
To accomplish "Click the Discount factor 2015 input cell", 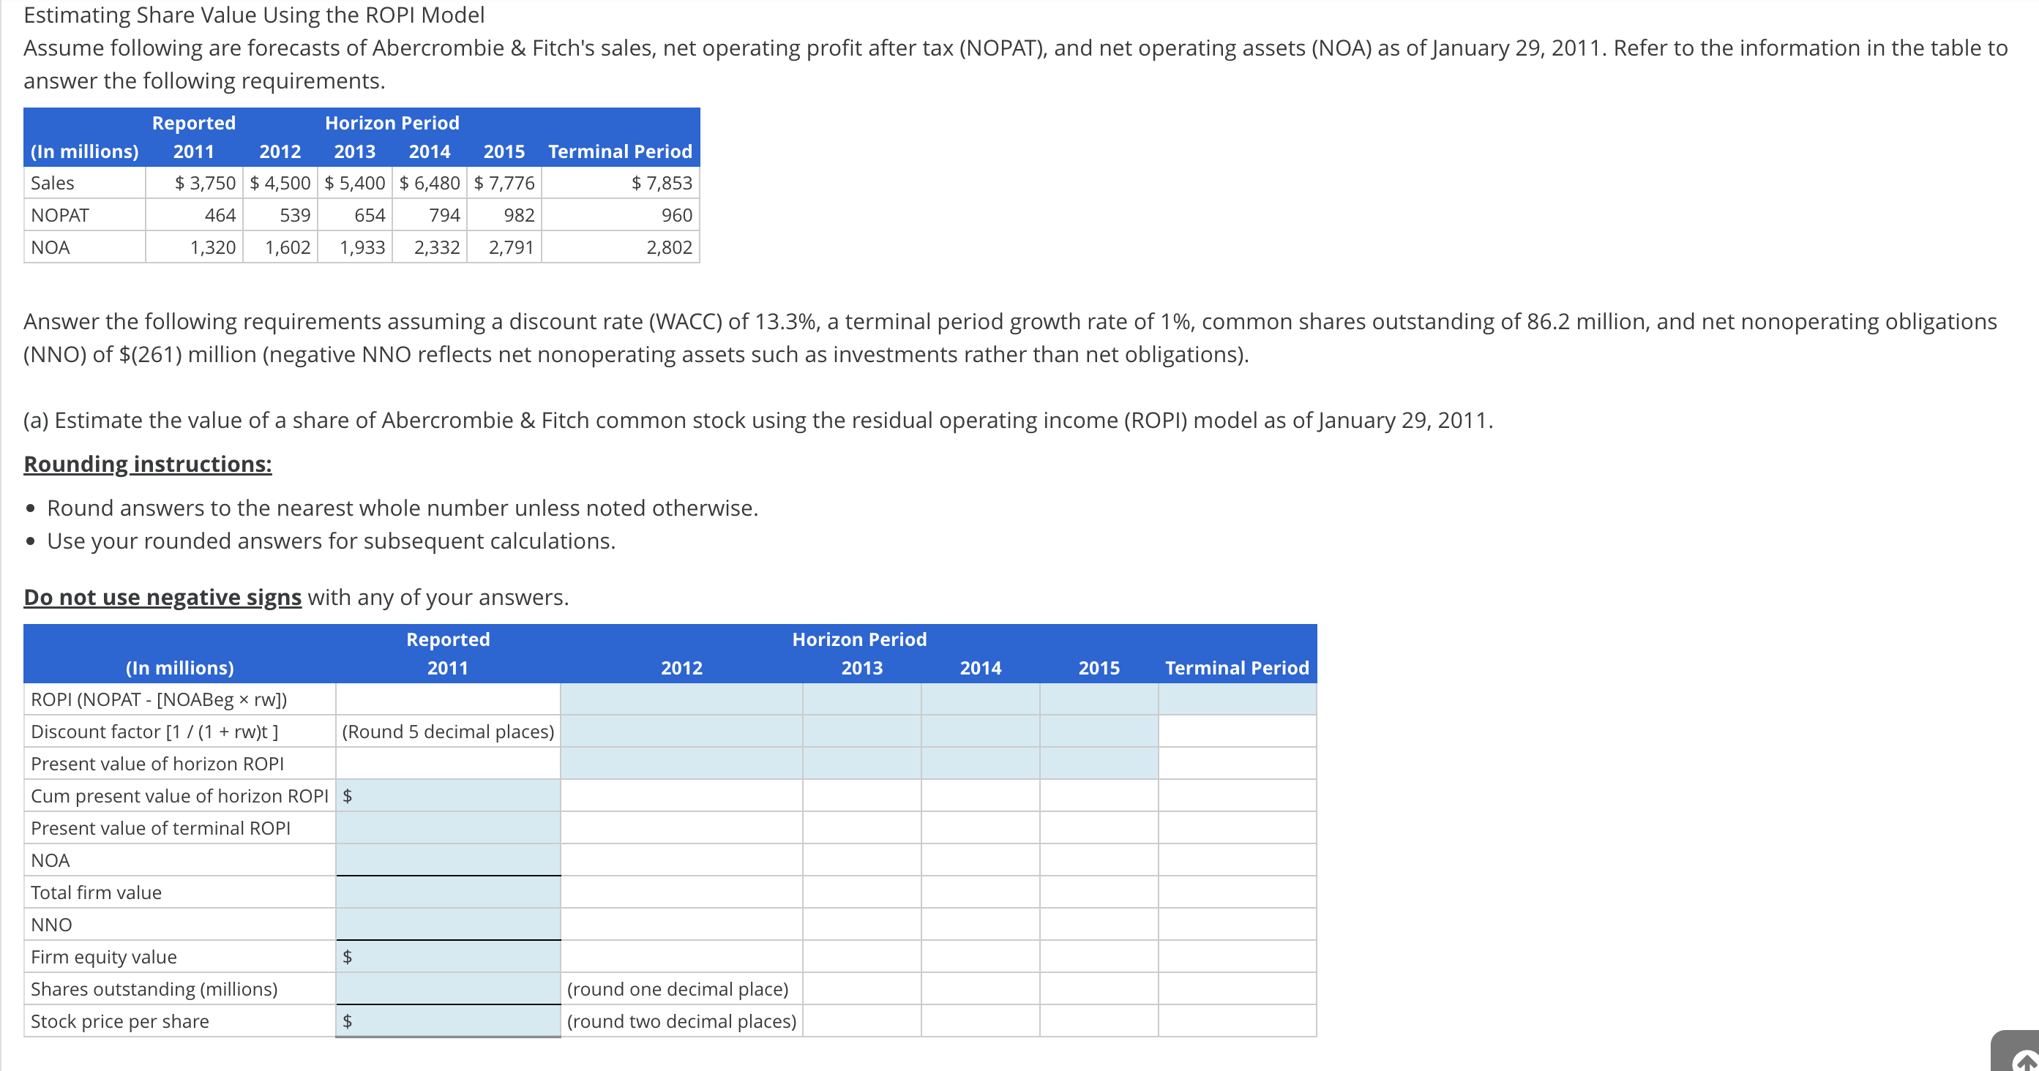I will 1099,732.
